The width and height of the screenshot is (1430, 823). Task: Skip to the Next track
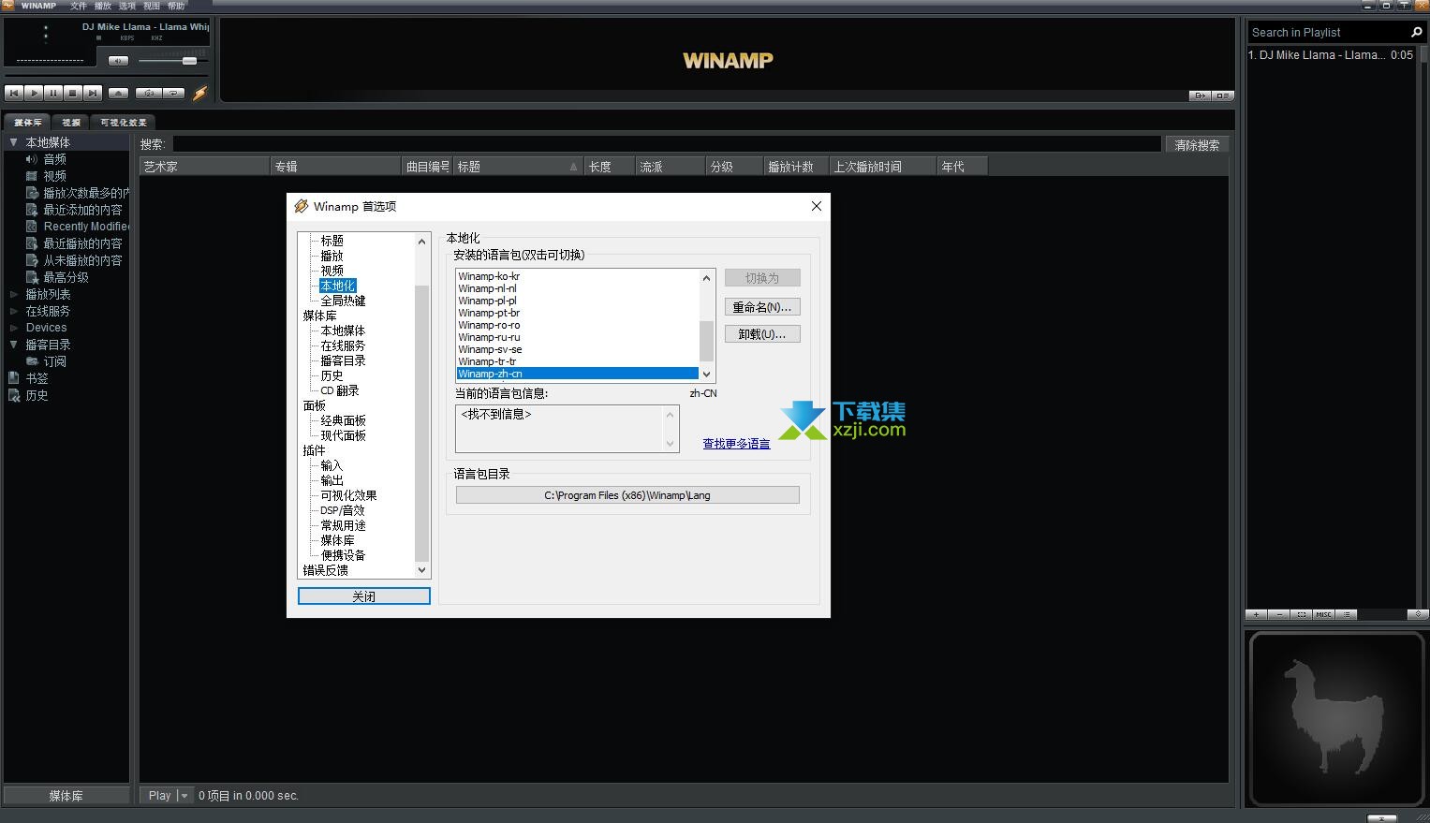[x=93, y=93]
